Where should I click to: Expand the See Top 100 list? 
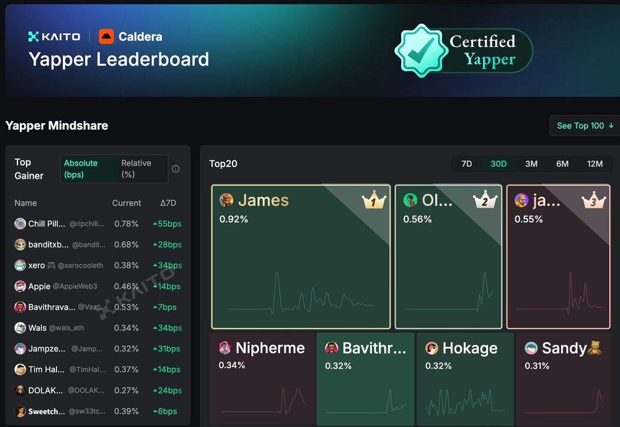[x=585, y=126]
